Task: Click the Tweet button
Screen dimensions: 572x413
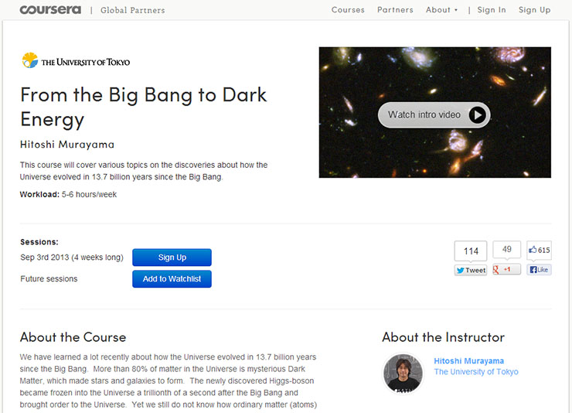Action: [471, 270]
